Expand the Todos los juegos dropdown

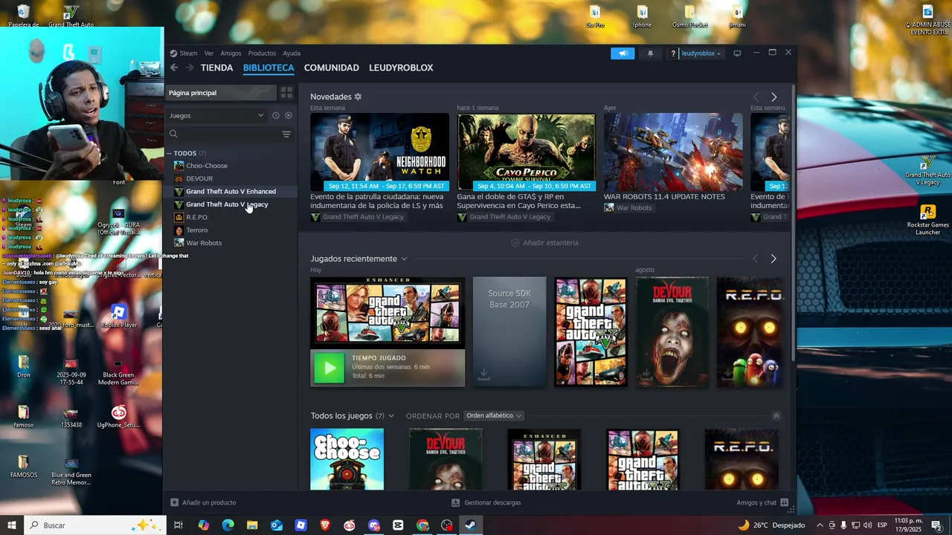click(391, 416)
